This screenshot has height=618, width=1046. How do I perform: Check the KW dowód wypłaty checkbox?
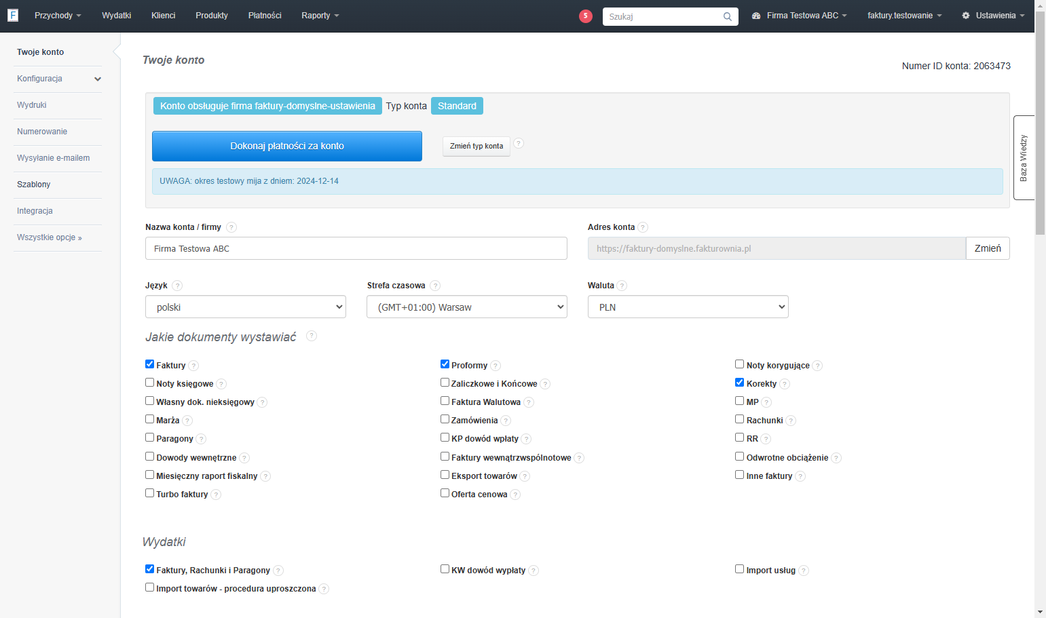click(445, 569)
